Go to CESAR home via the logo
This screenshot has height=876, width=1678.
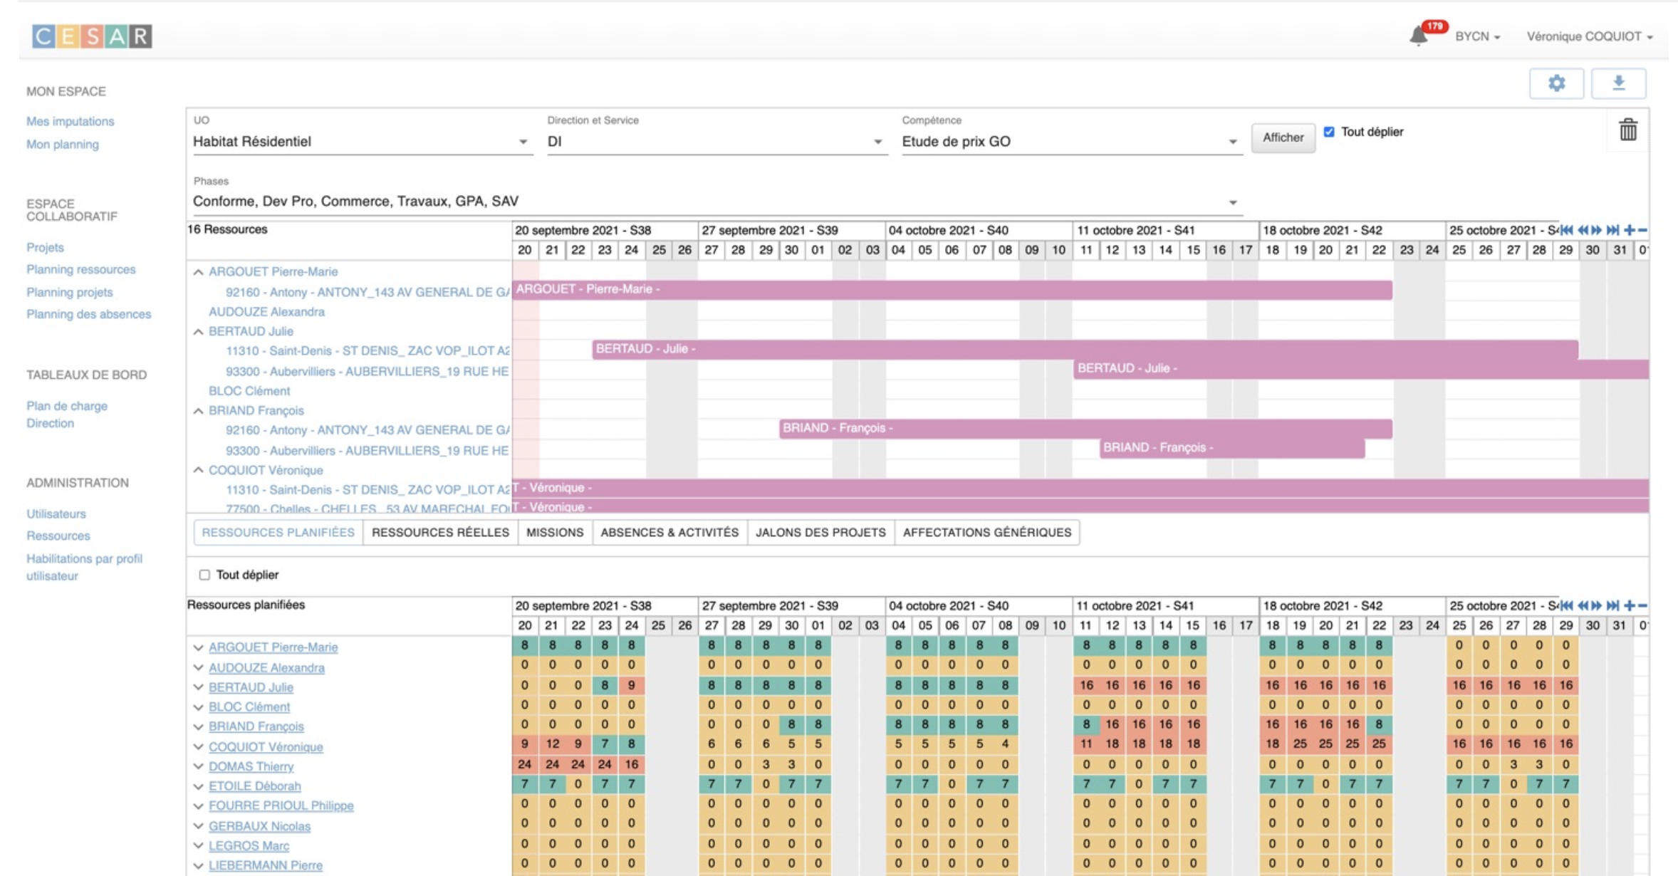pyautogui.click(x=92, y=36)
